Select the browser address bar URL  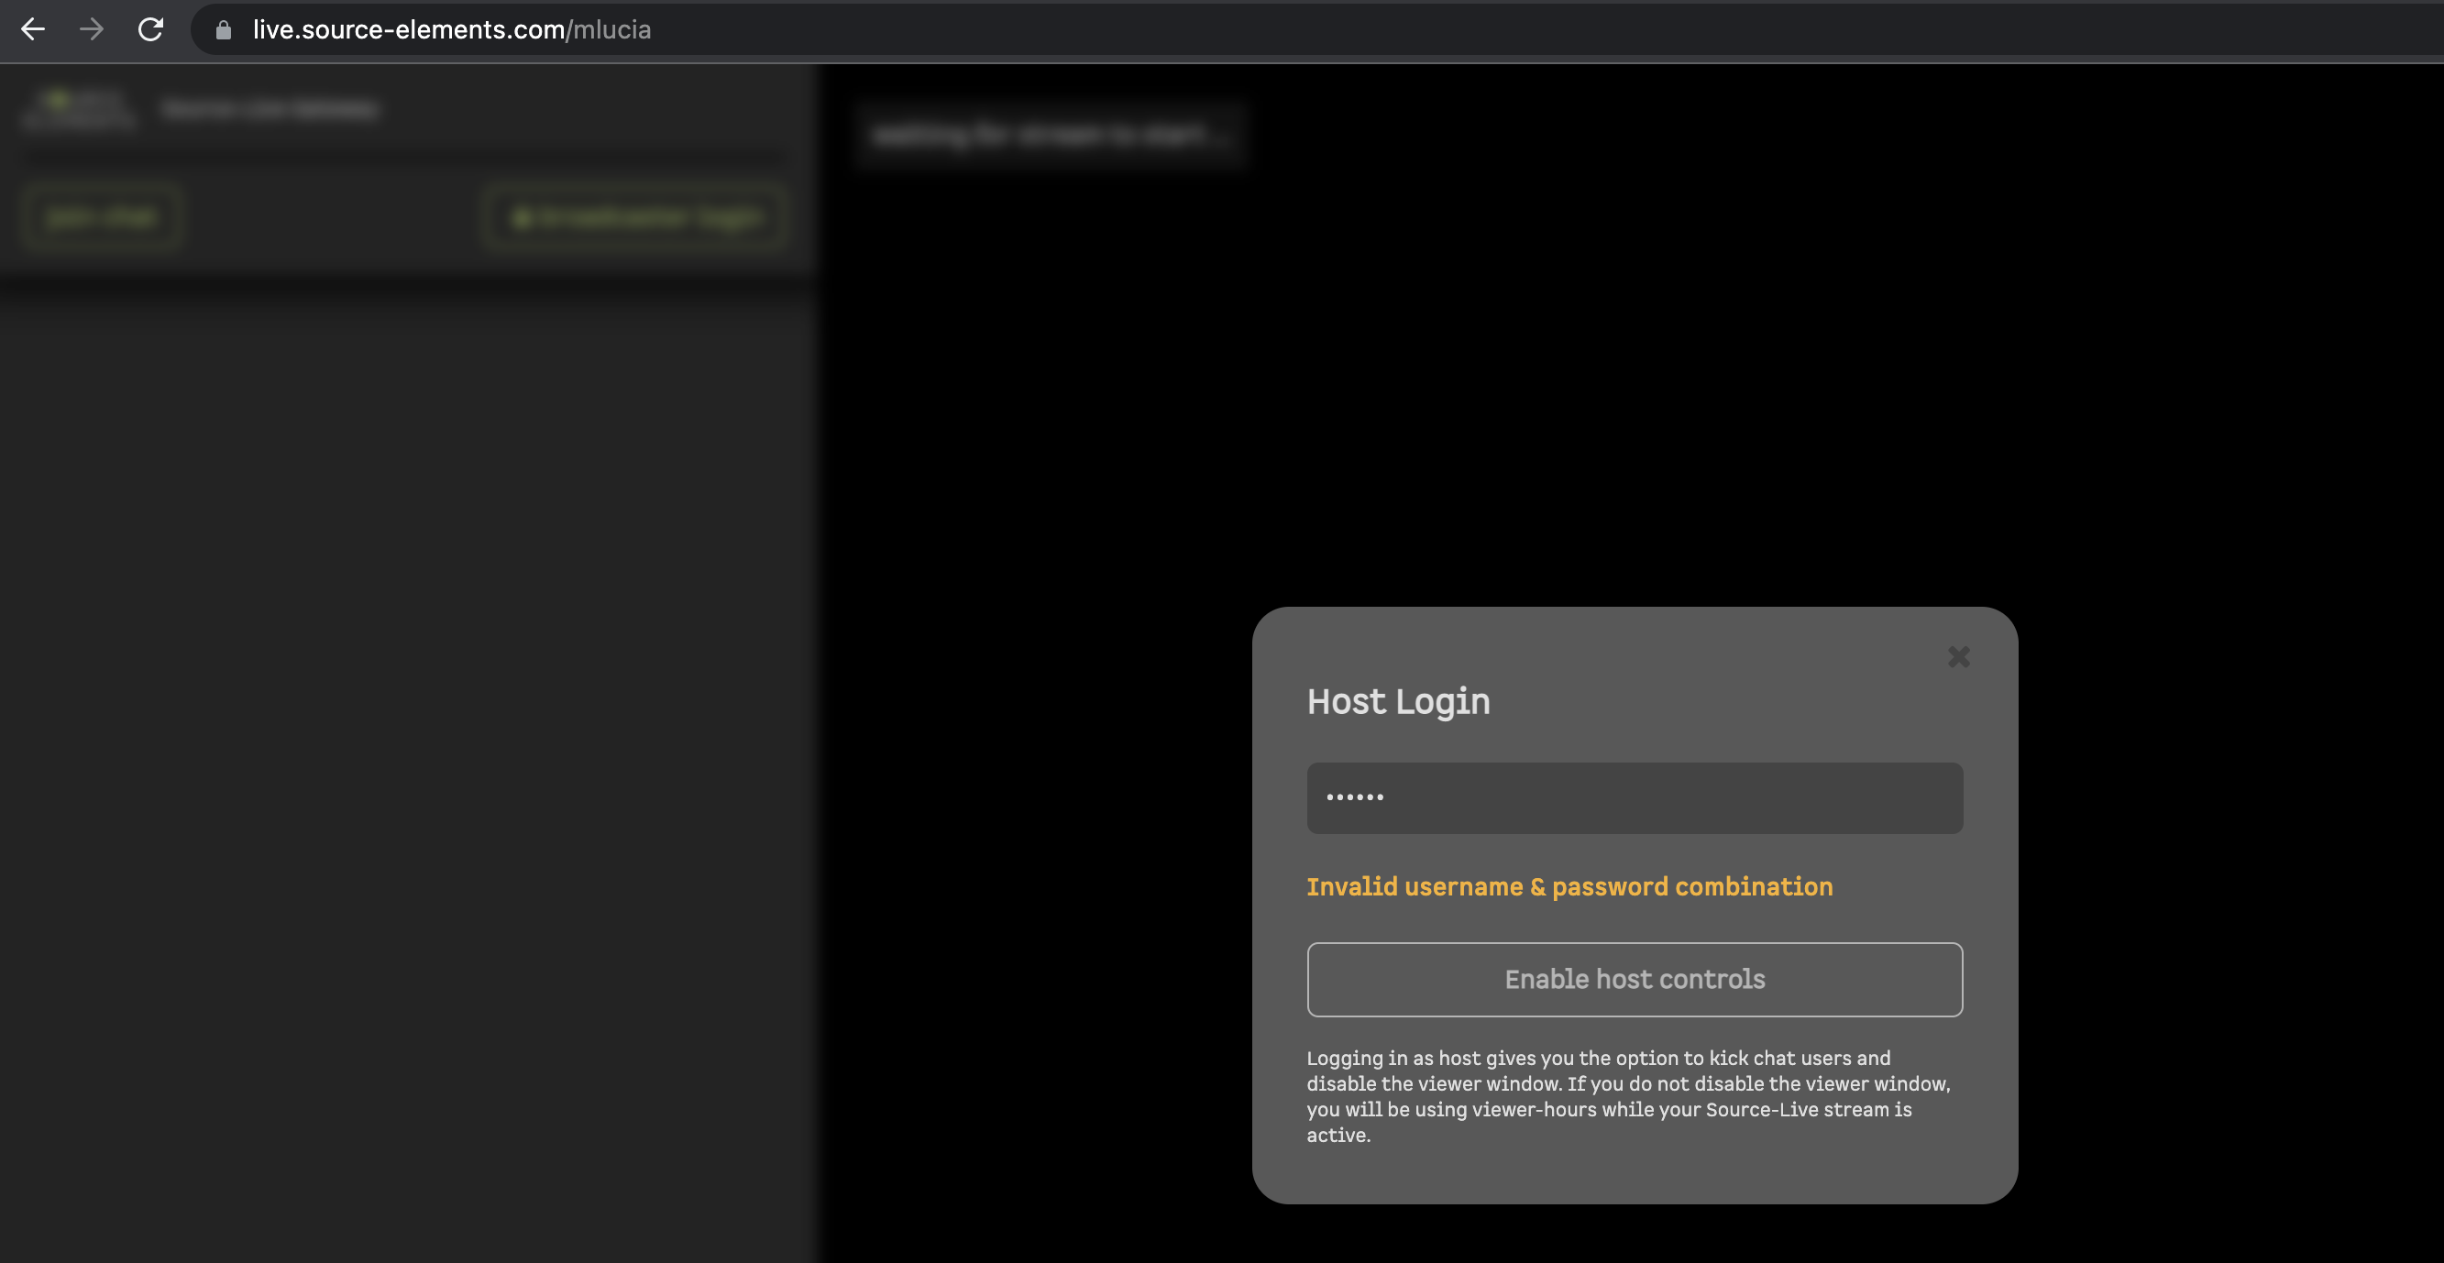click(408, 29)
